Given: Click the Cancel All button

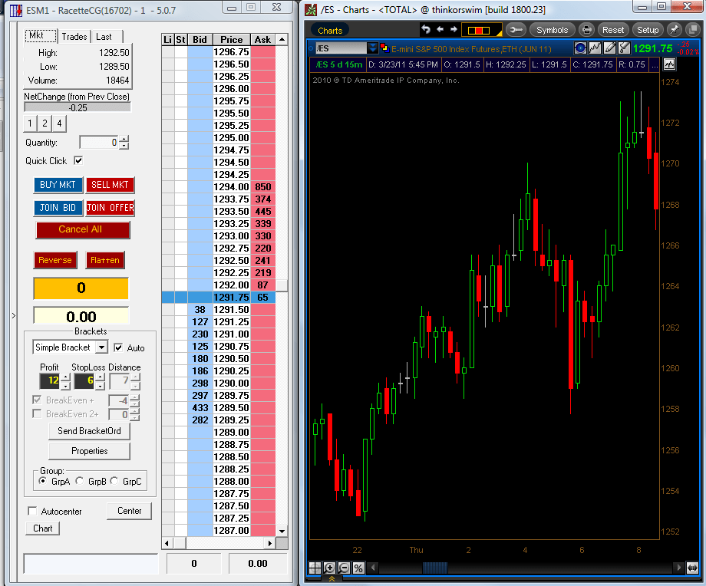Looking at the screenshot, I should click(83, 230).
